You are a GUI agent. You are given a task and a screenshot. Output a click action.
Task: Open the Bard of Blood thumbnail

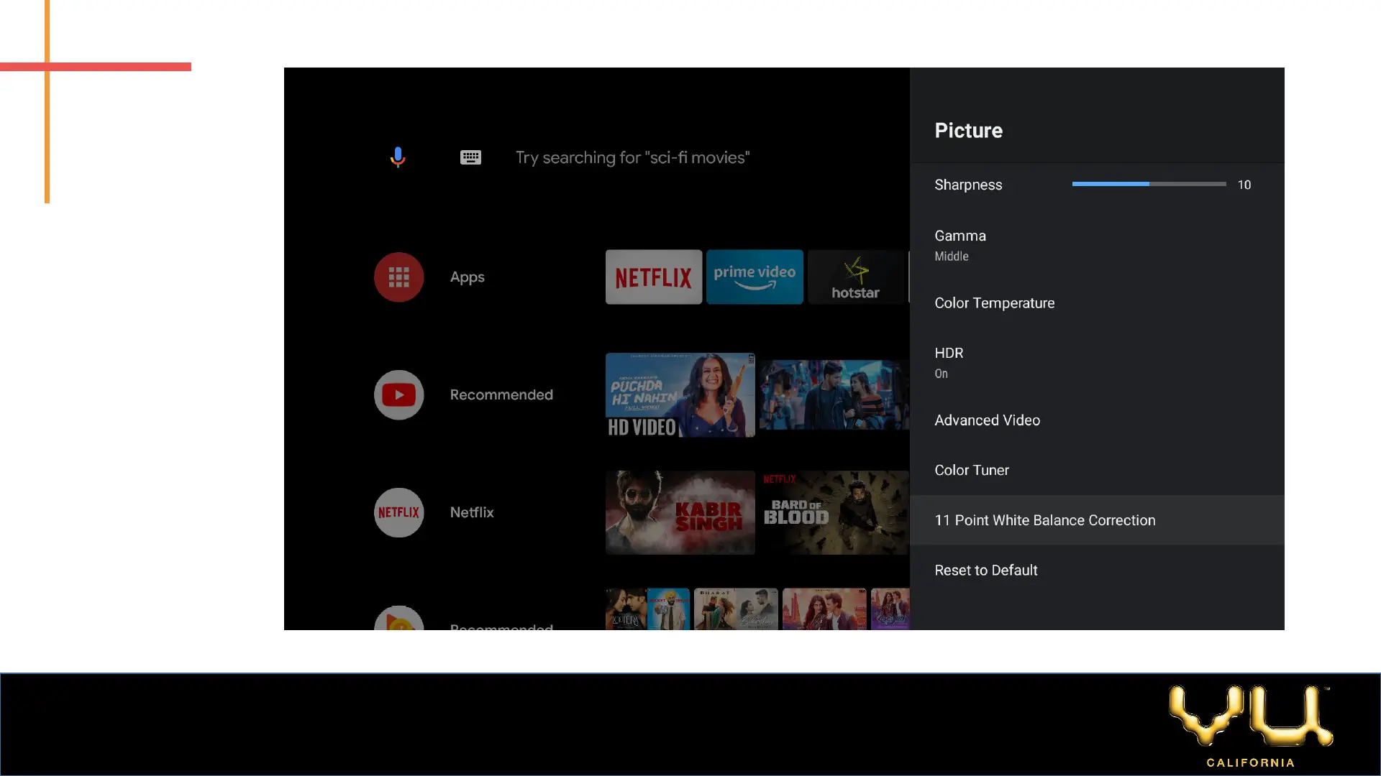[x=834, y=512]
